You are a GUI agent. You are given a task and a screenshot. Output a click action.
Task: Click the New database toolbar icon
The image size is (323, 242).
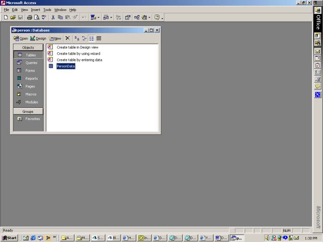coord(6,17)
